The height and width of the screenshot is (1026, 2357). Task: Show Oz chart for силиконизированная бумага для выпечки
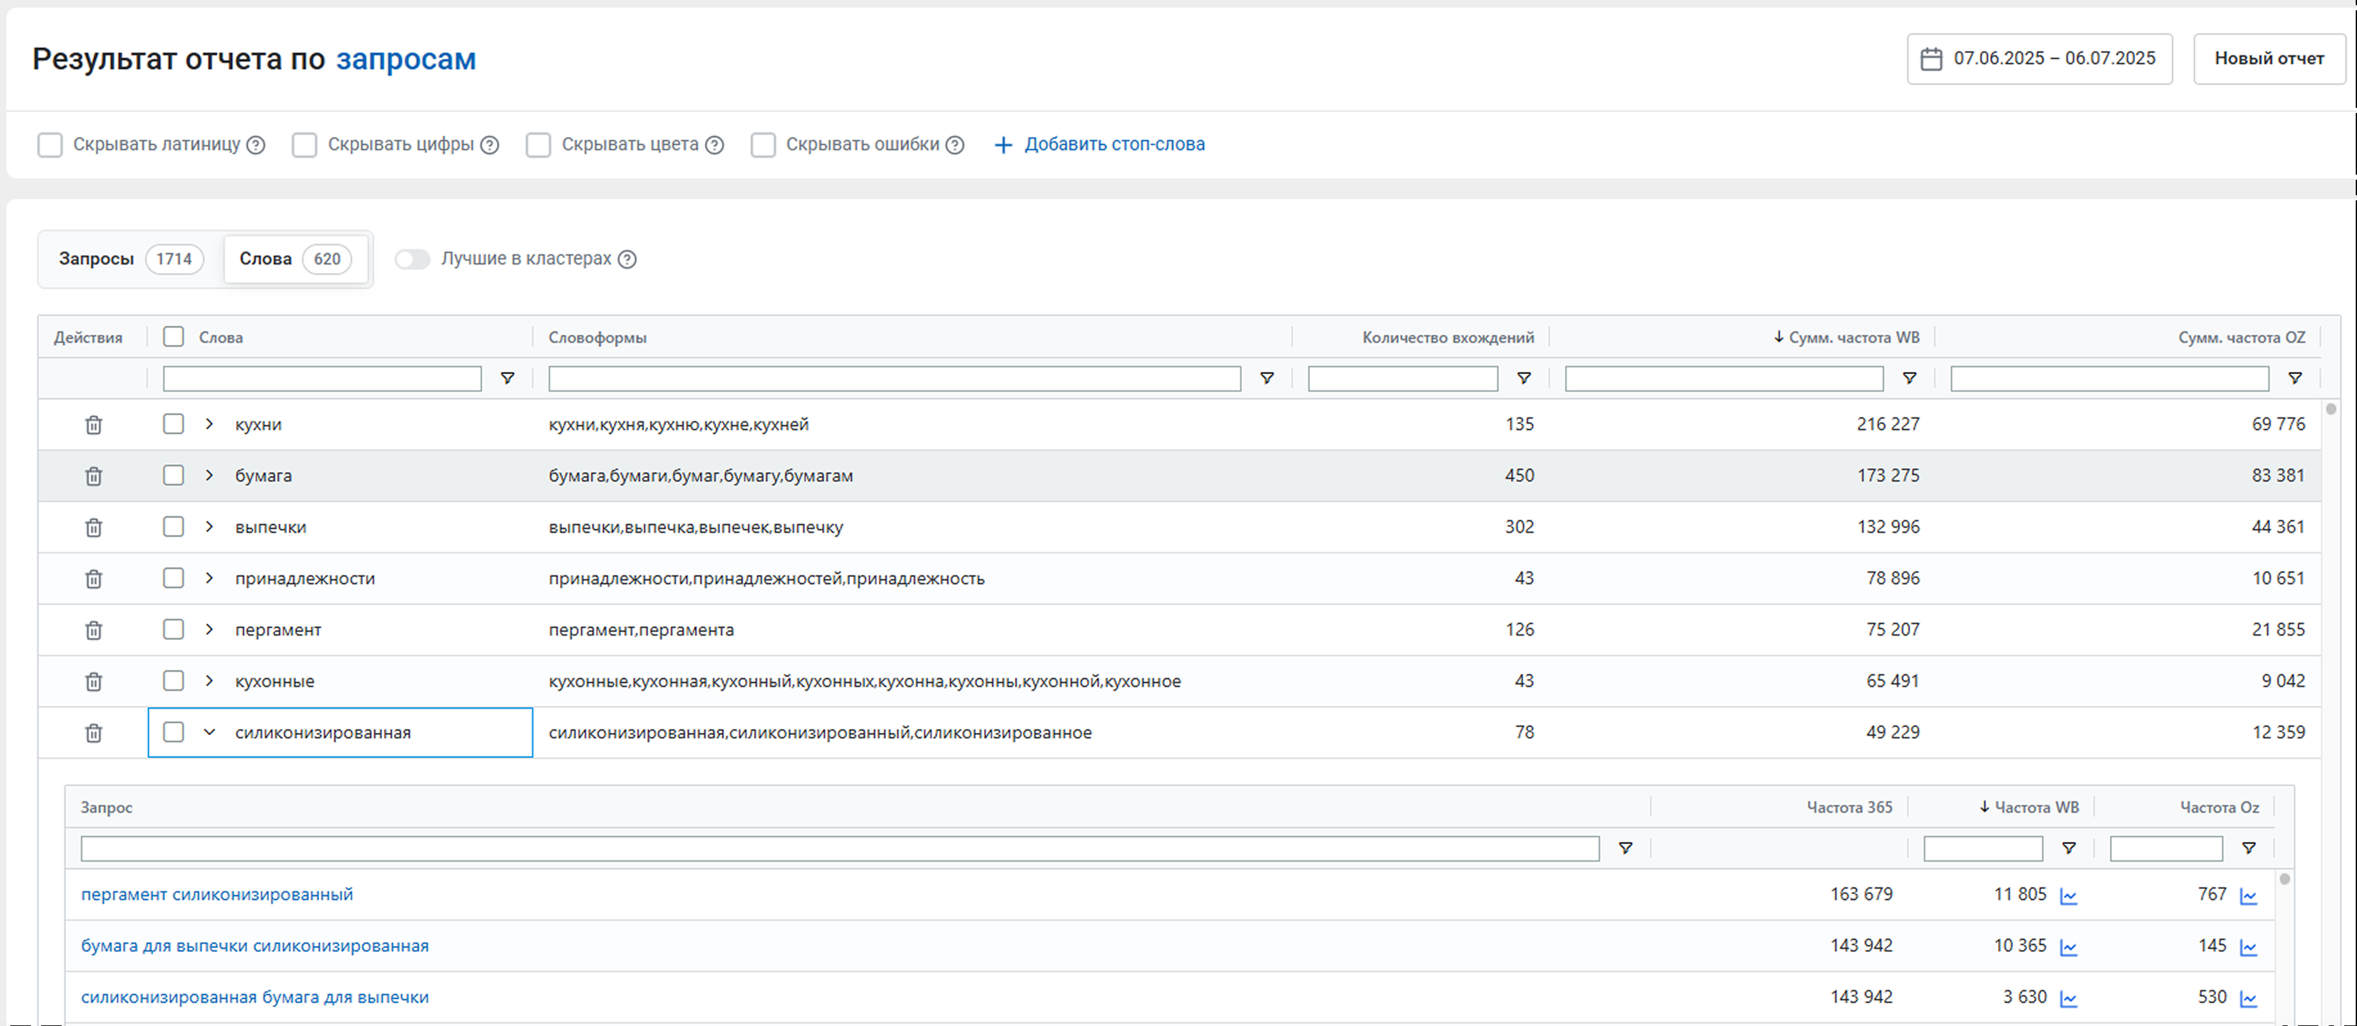2248,998
